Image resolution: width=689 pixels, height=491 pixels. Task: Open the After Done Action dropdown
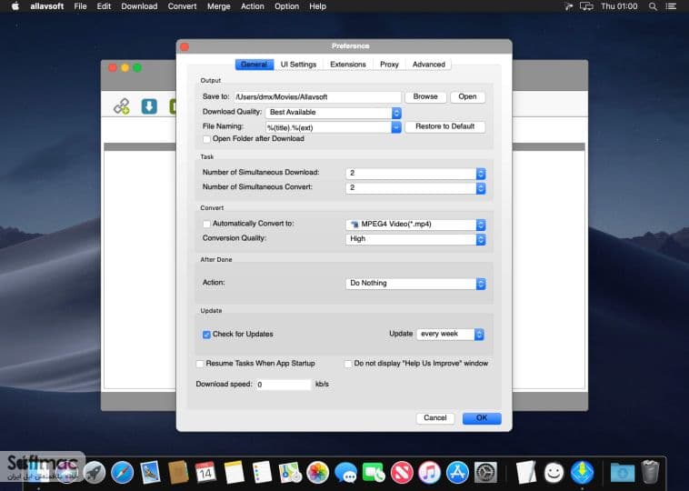(x=415, y=284)
